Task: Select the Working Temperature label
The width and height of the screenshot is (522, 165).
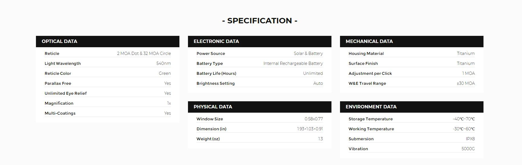Action: point(371,129)
